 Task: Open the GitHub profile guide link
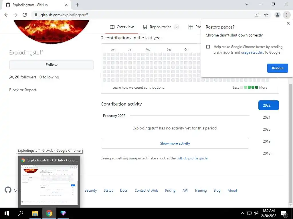click(x=192, y=158)
